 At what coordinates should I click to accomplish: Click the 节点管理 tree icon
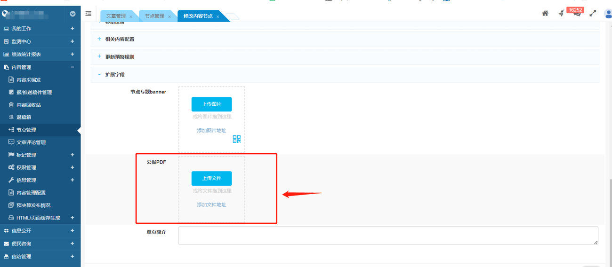click(11, 130)
